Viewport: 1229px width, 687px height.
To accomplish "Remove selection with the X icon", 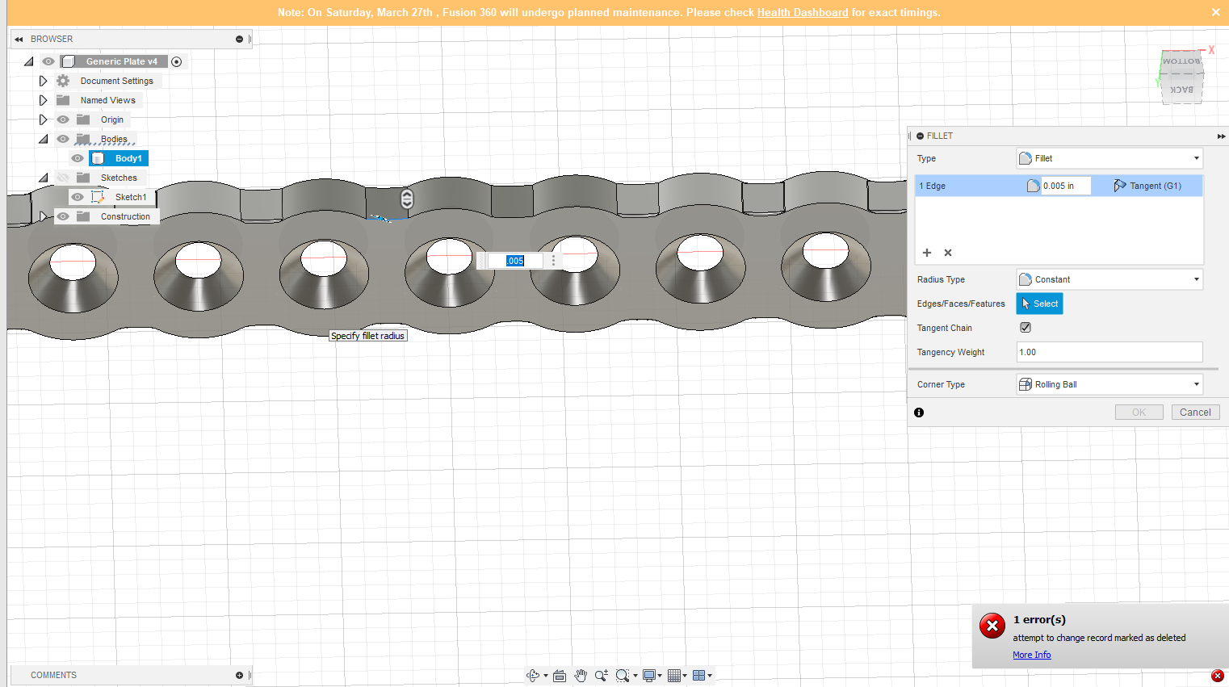I will (948, 253).
